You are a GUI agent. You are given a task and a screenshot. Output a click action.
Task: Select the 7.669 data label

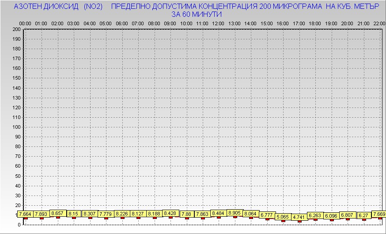[x=379, y=214]
